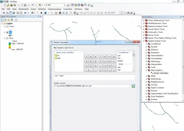Toggle the dem layer checkbox
This screenshot has width=184, height=131.
tap(7, 38)
